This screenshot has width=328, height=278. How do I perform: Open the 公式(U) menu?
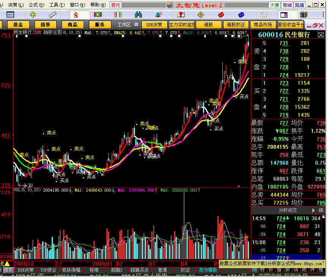pyautogui.click(x=36, y=5)
